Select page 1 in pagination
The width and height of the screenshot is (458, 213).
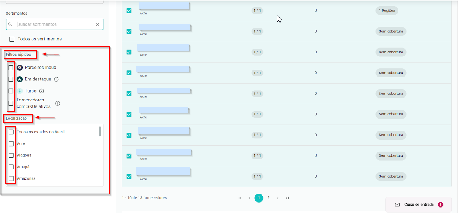tap(259, 198)
